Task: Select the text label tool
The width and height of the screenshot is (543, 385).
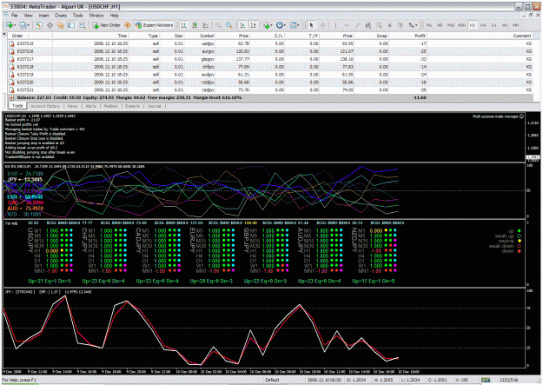Action: pyautogui.click(x=401, y=25)
